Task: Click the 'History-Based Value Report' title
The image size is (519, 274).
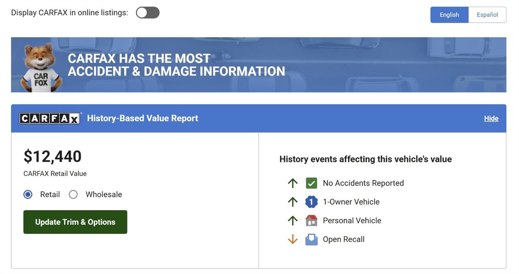Action: click(143, 118)
